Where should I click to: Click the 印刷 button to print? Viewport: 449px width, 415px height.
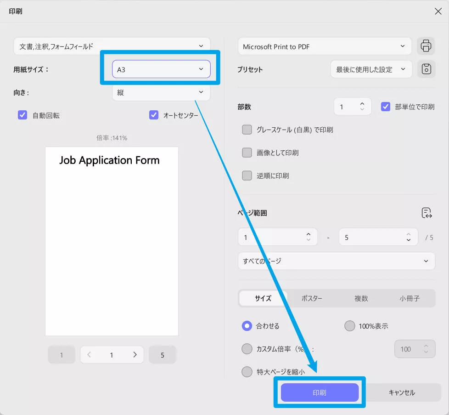click(319, 392)
